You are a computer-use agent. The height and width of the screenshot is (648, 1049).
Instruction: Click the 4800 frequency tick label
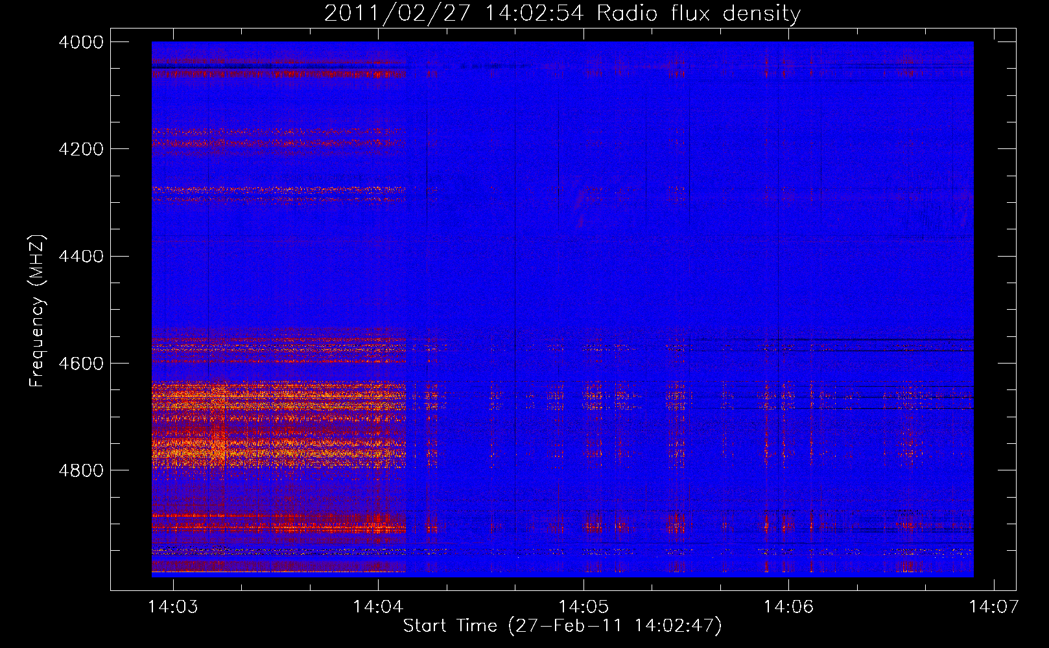(x=81, y=470)
